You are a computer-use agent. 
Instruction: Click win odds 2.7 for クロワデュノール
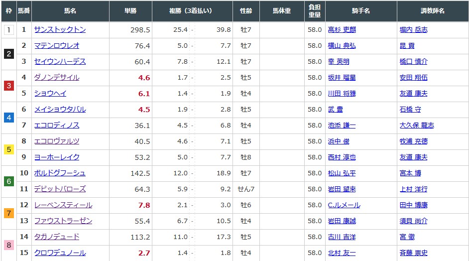(x=144, y=253)
